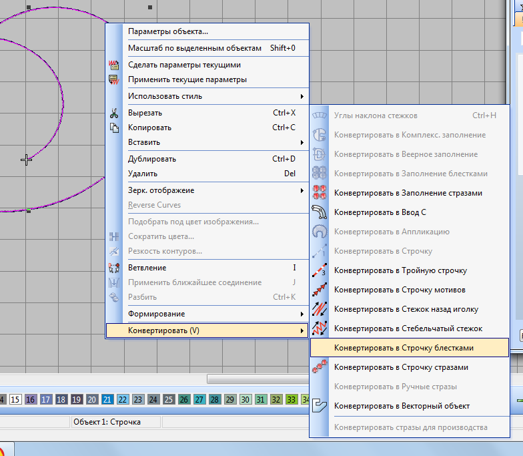The image size is (523, 456).
Task: Expand the Использовать стиль submenu
Action: pos(207,96)
